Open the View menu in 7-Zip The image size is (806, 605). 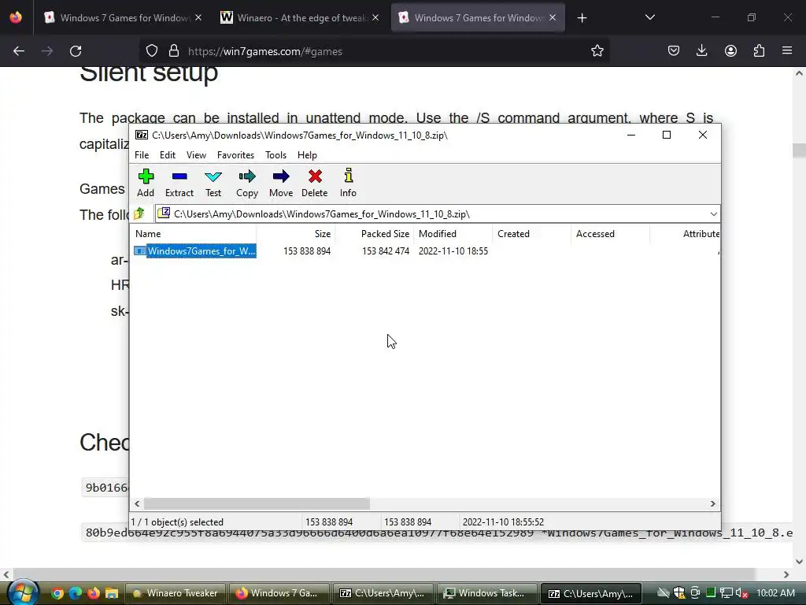(196, 155)
